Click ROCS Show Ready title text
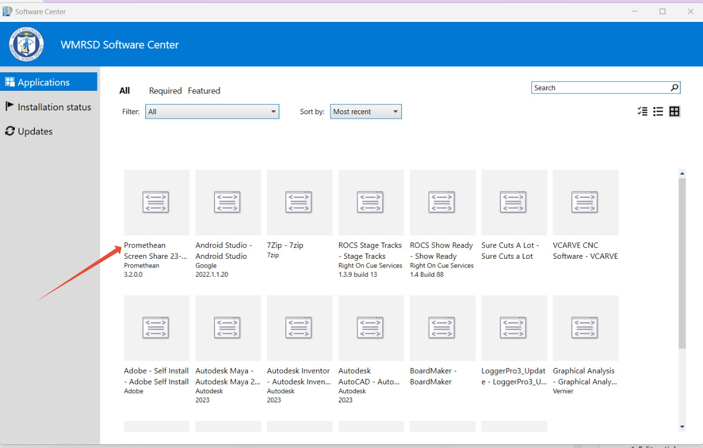Screen dimensions: 703x448 point(442,251)
